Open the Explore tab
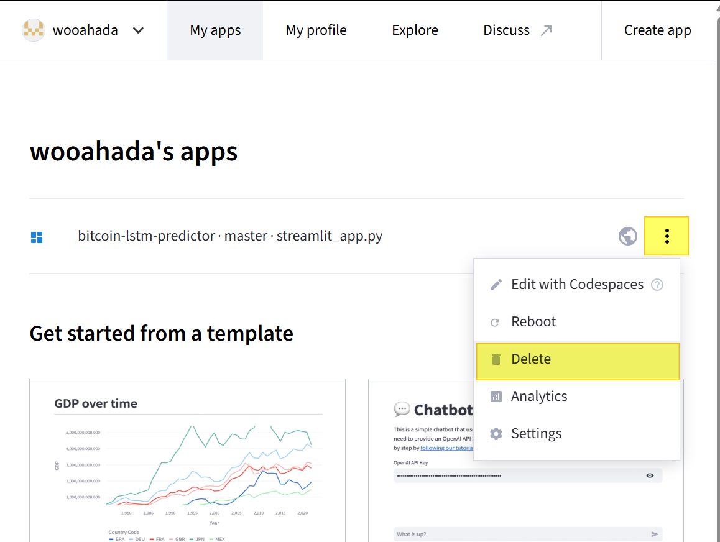 pos(415,30)
